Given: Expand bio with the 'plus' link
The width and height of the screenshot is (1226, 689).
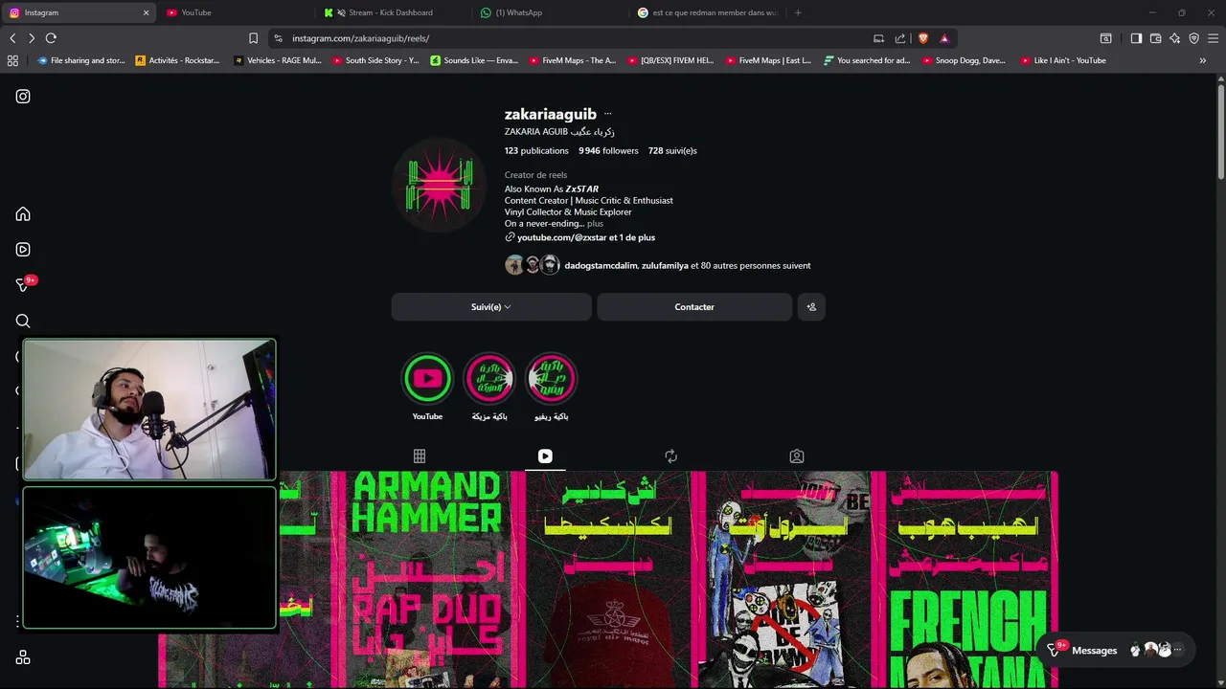Looking at the screenshot, I should (596, 224).
